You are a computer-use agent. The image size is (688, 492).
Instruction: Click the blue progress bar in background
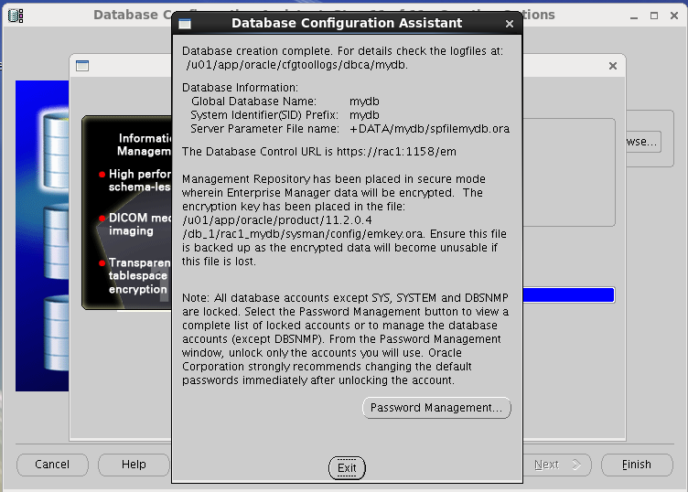click(569, 295)
